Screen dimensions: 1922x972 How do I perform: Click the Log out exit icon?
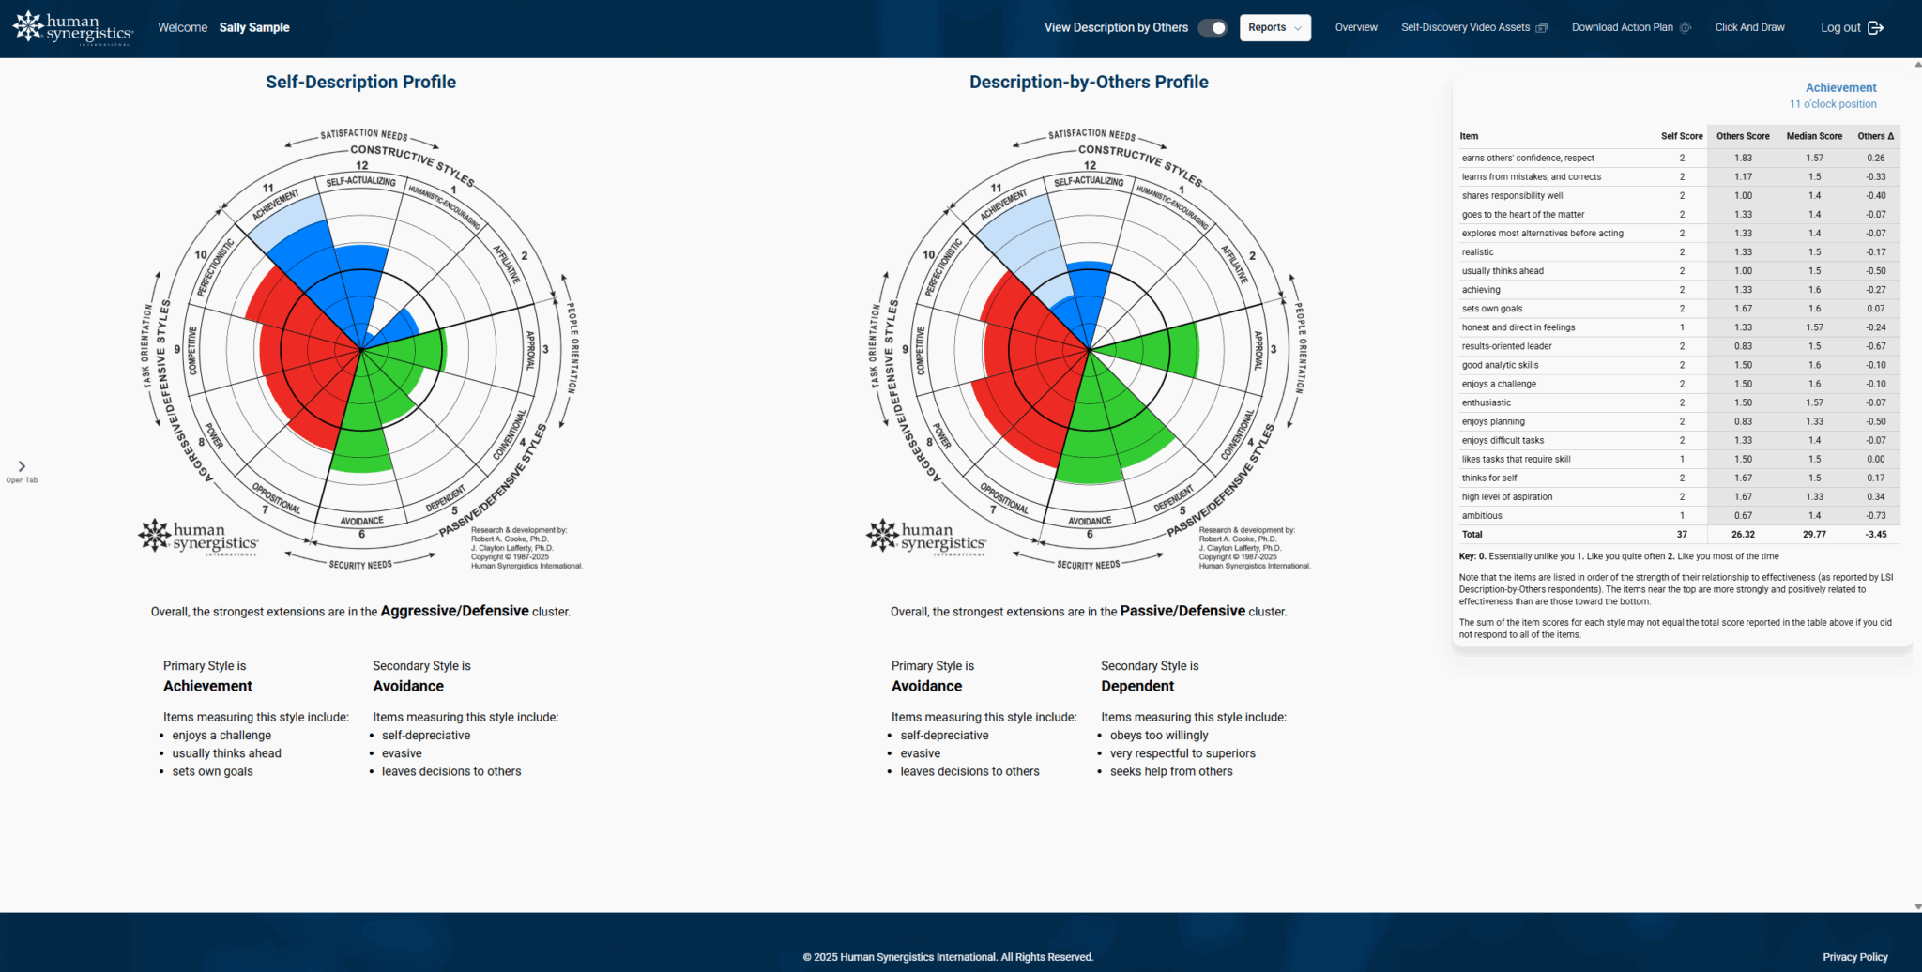pyautogui.click(x=1875, y=27)
